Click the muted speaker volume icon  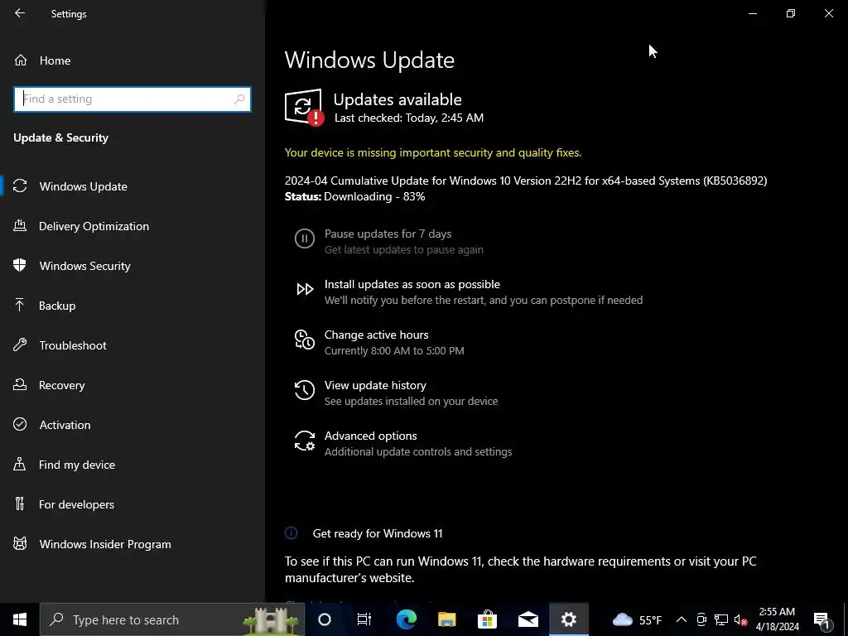(741, 619)
